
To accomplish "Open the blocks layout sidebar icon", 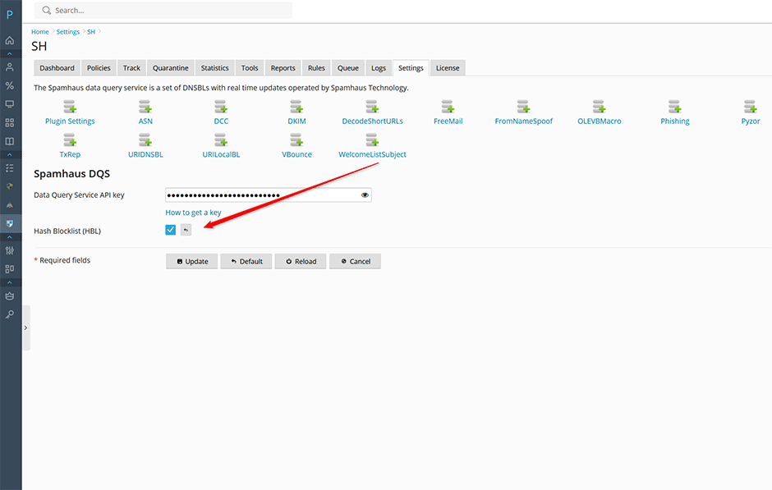I will coord(9,269).
